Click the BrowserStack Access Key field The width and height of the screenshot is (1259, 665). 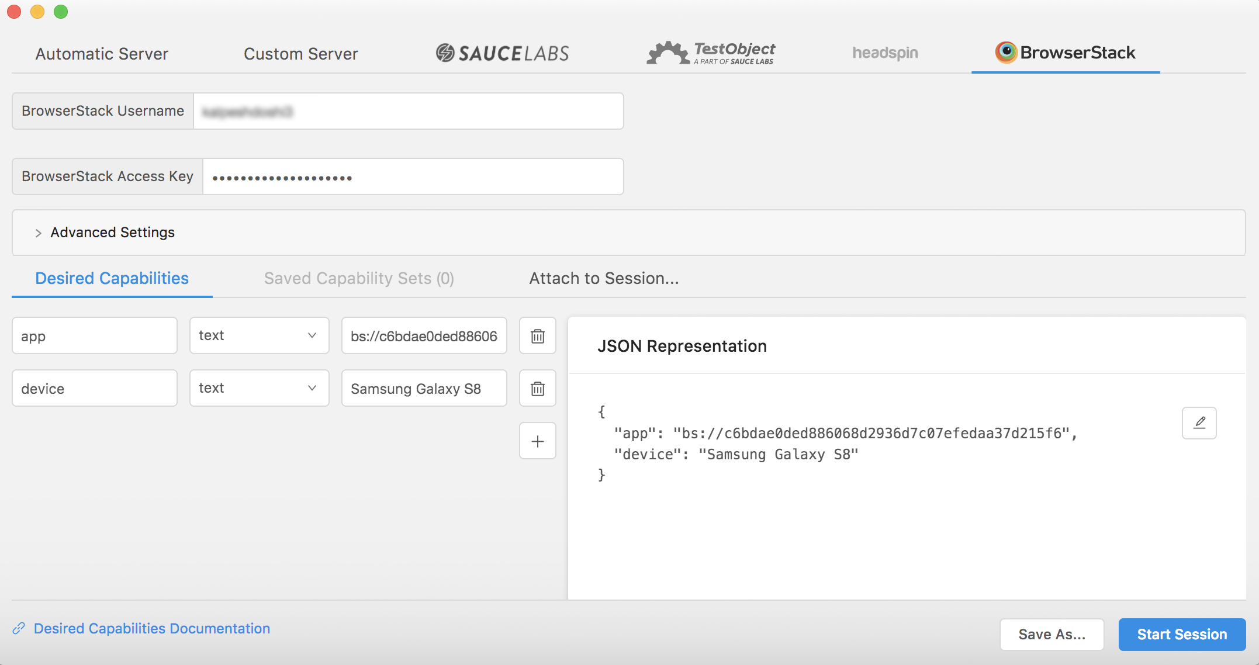point(413,176)
